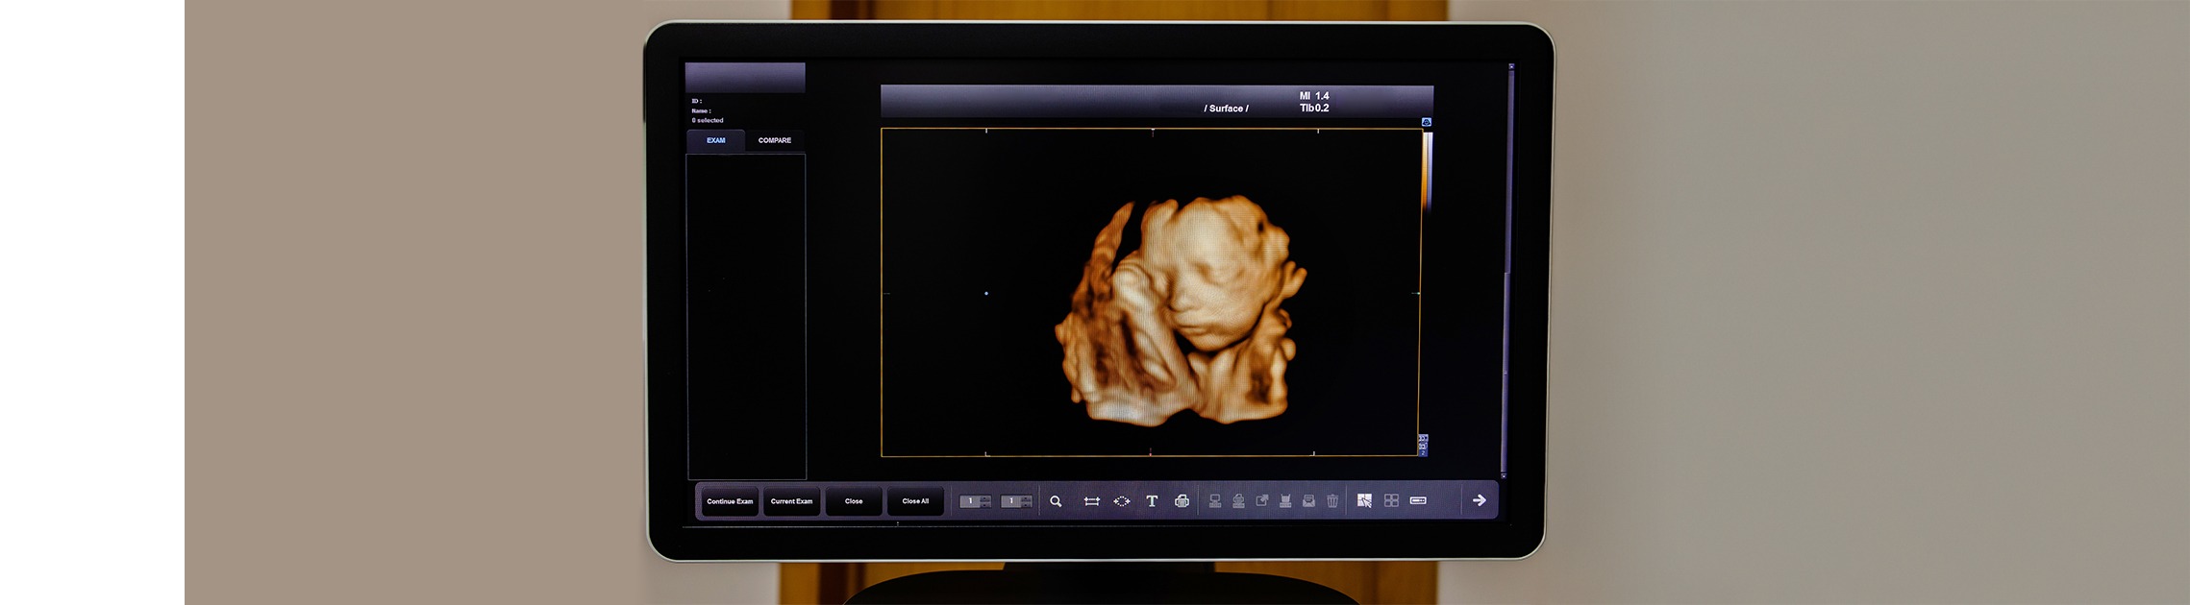Viewport: 2190px width, 605px height.
Task: Click the empty exam list panel
Action: pos(746,316)
